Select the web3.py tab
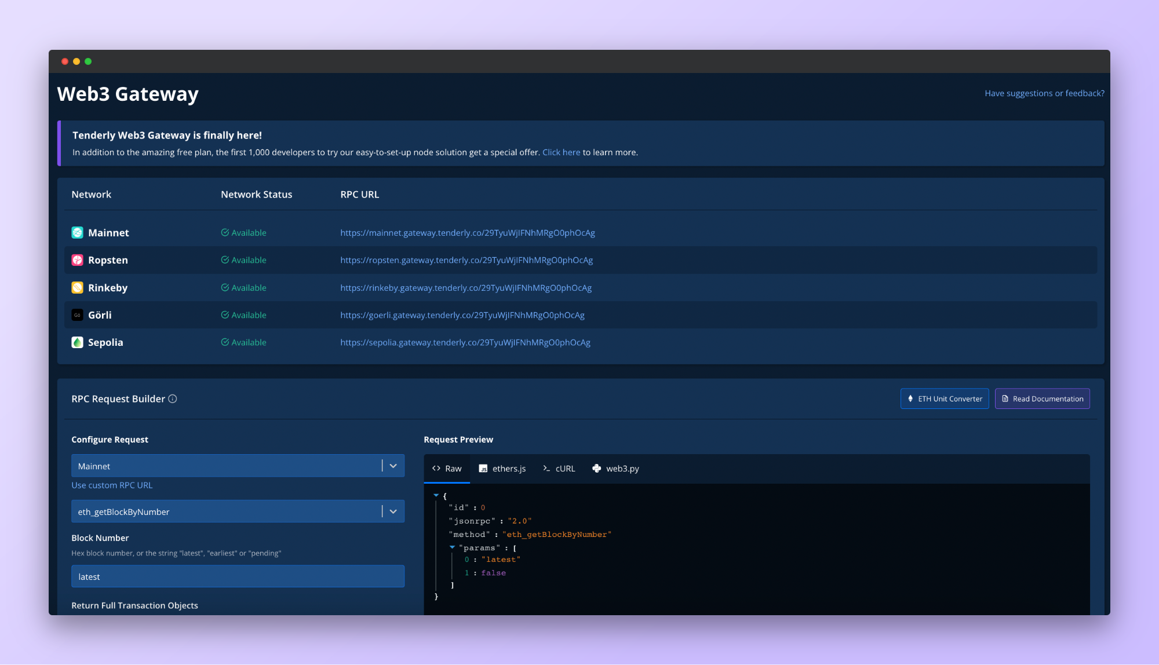The height and width of the screenshot is (665, 1159). tap(615, 469)
